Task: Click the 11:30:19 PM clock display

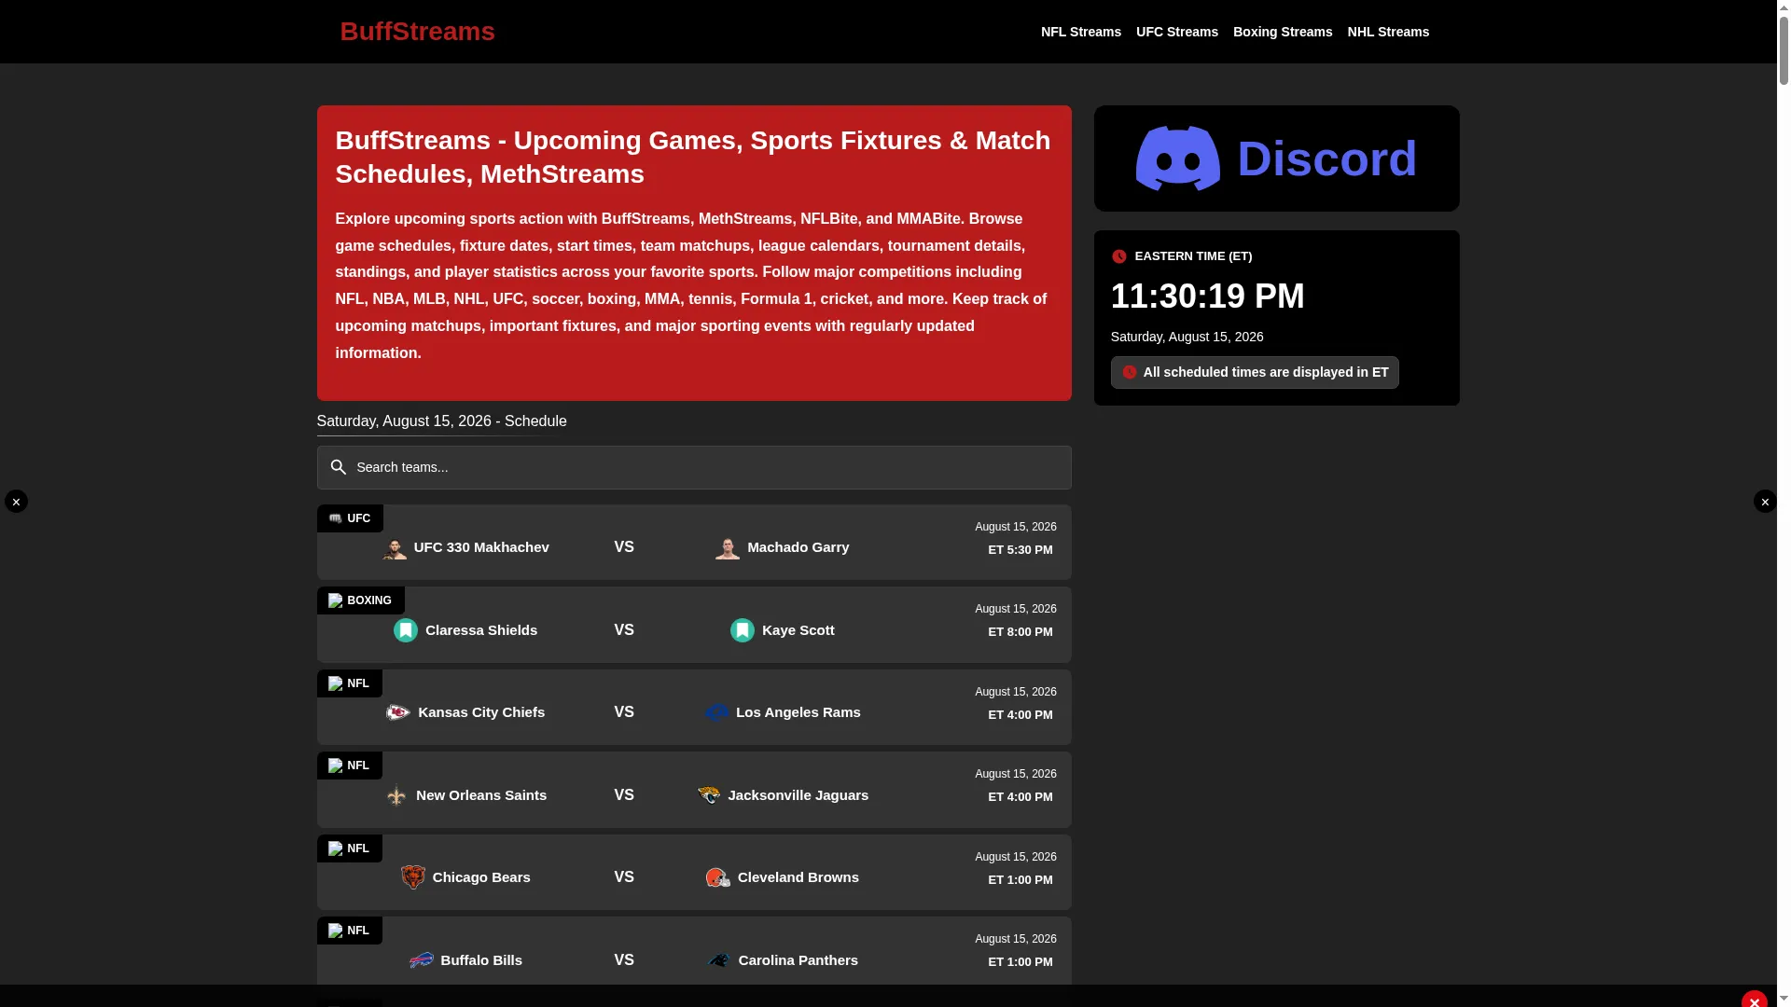Action: coord(1208,297)
